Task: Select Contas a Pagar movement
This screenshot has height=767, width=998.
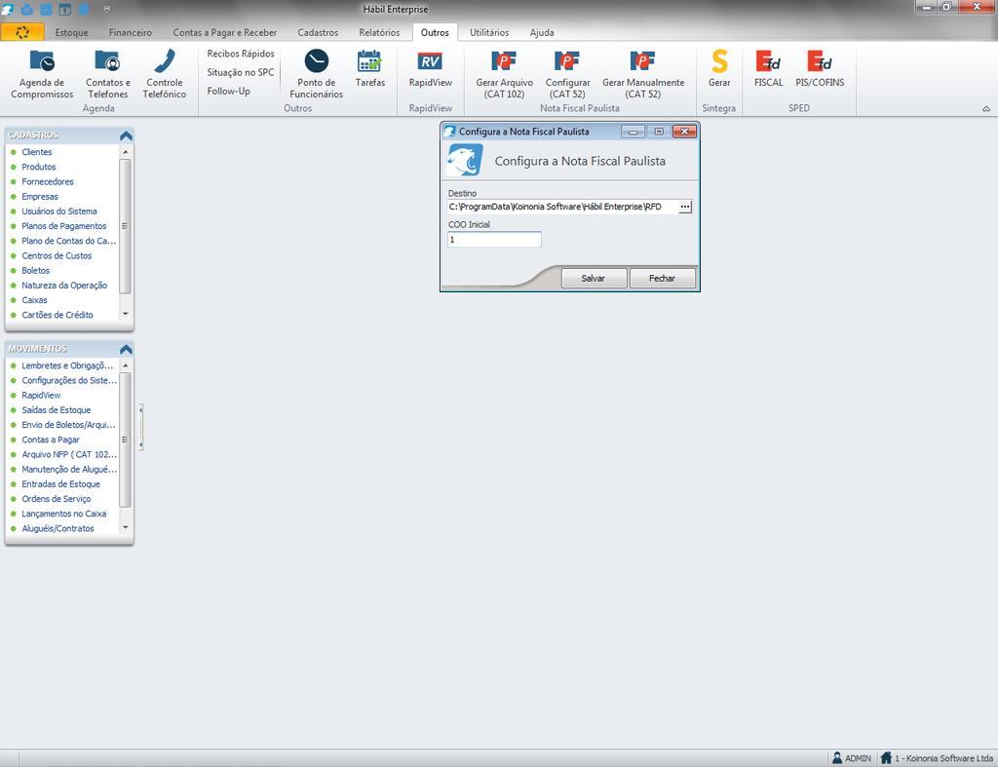Action: click(51, 440)
